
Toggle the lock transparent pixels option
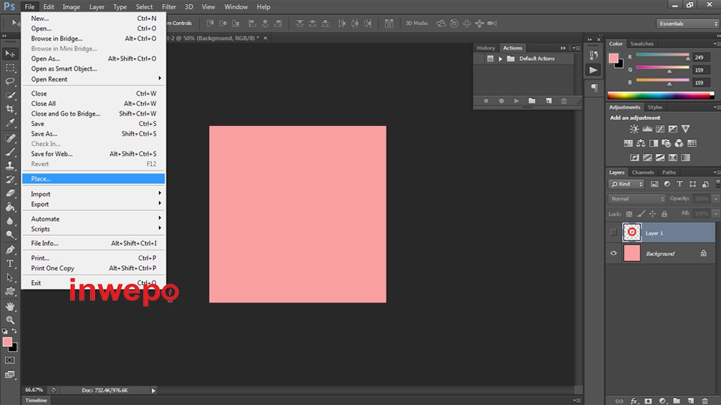point(629,215)
